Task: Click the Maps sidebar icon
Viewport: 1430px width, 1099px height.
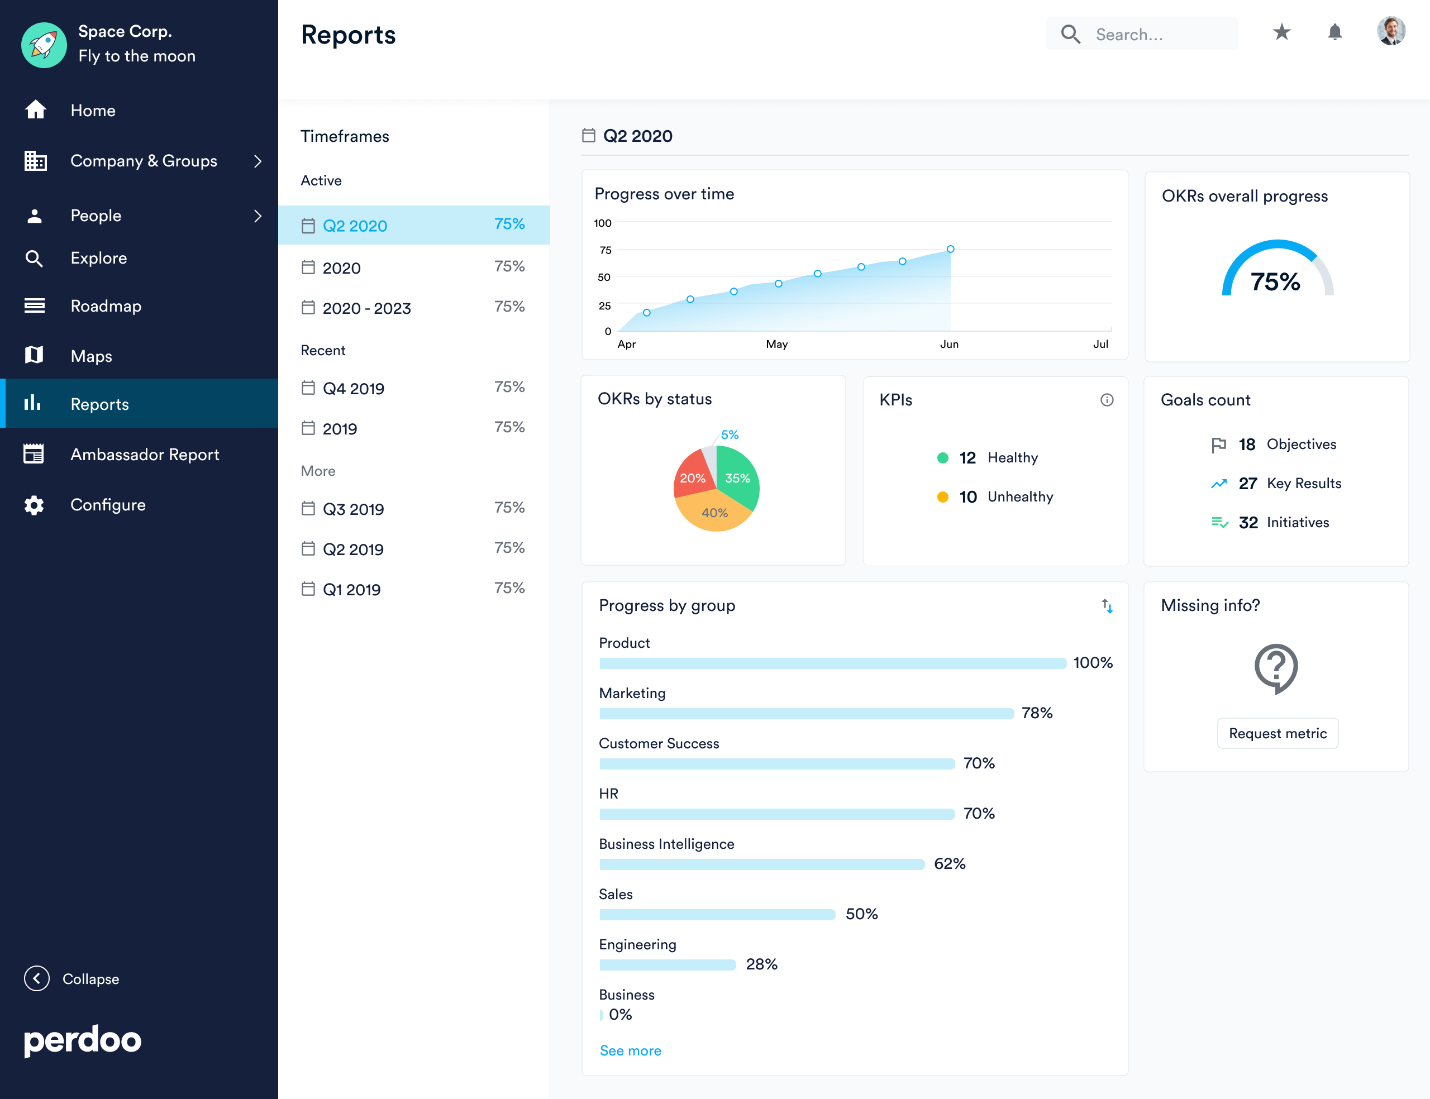Action: pyautogui.click(x=34, y=355)
